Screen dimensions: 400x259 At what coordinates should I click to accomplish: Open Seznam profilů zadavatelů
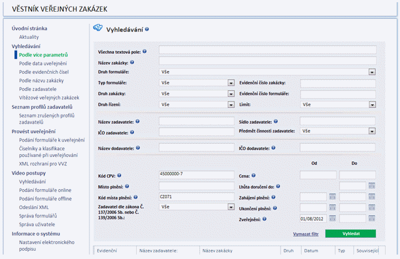(x=42, y=107)
